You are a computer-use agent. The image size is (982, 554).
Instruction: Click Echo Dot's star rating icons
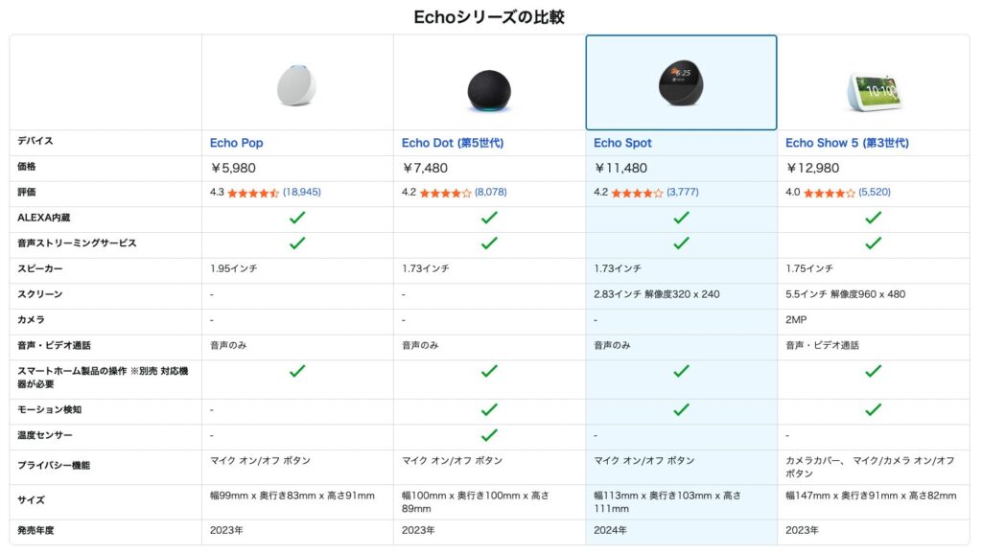tap(445, 193)
